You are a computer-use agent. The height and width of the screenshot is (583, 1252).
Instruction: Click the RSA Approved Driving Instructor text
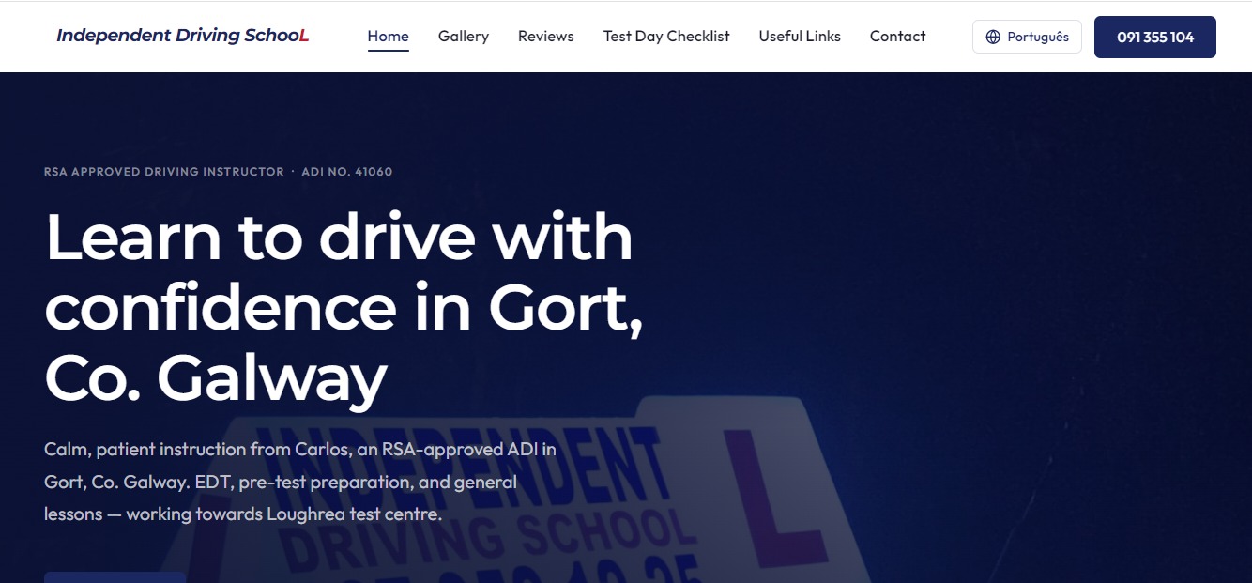(164, 172)
